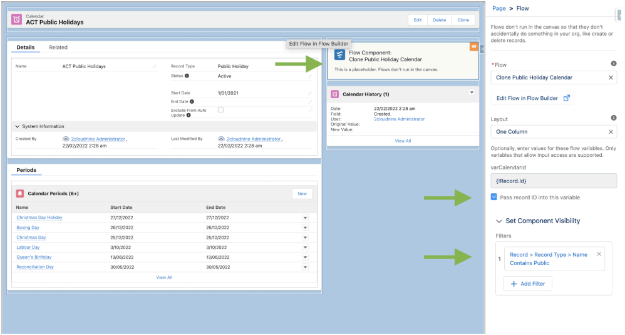Click the Add Filter button
The image size is (625, 335).
528,284
